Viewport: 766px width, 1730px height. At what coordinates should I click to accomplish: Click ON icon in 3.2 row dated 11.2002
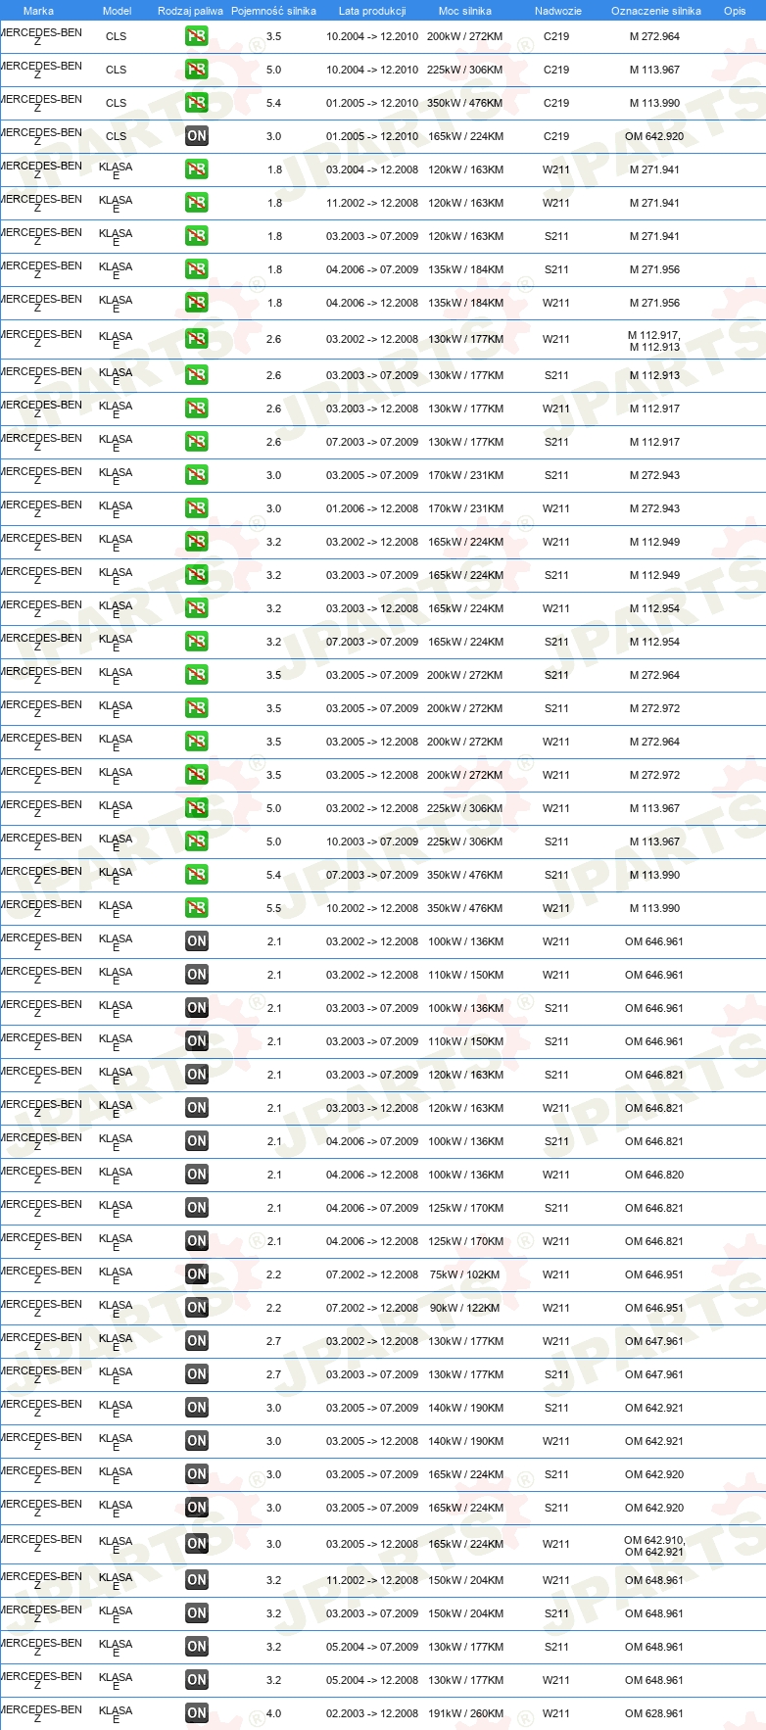click(197, 1580)
